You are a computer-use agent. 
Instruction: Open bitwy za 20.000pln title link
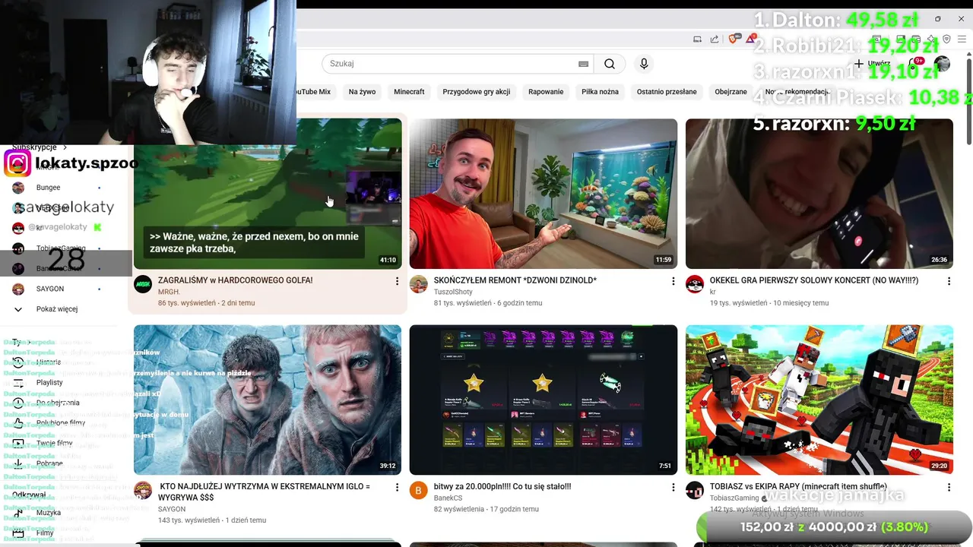tap(502, 487)
